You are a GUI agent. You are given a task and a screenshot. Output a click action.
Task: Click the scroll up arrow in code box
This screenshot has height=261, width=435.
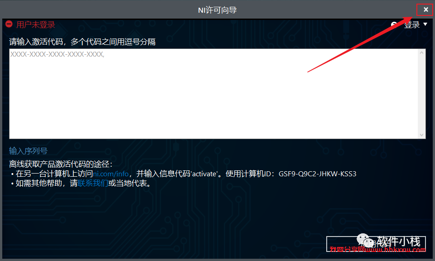pos(422,53)
